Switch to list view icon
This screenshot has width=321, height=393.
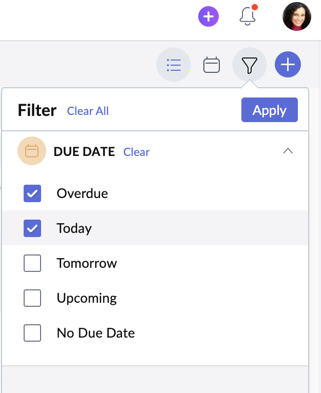point(174,65)
